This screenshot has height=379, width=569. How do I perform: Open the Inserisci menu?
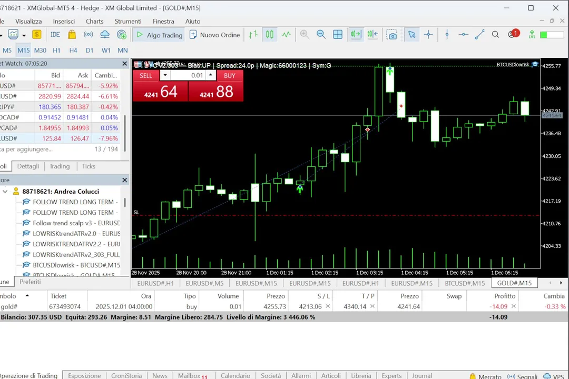[64, 22]
